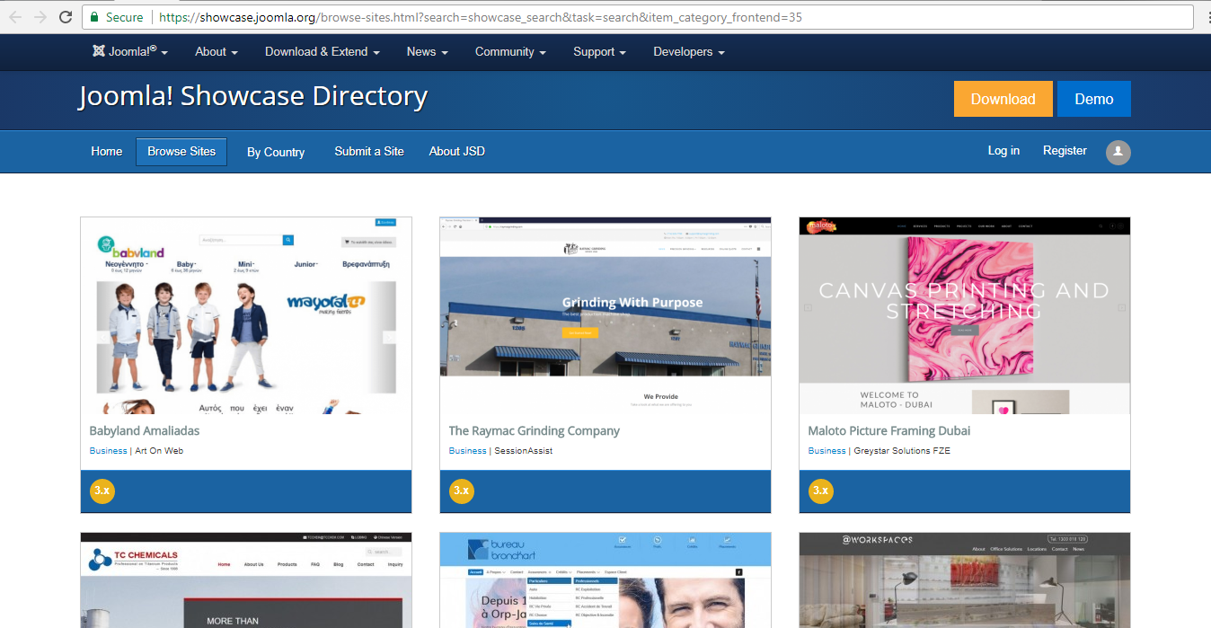Click The Raymac Grinding Company title
This screenshot has height=628, width=1211.
point(535,431)
